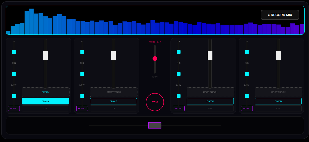Click the READY track slot above PLAY A
Image resolution: width=309 pixels, height=142 pixels.
point(46,92)
